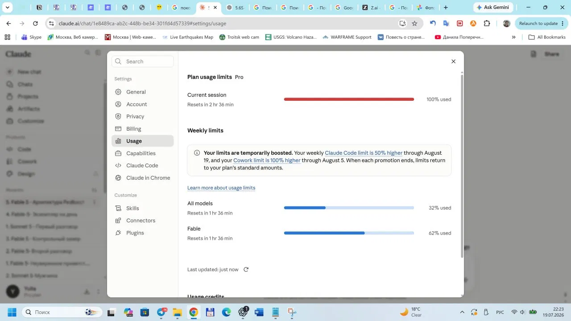
Task: Show hidden system tray icons
Action: (462, 312)
